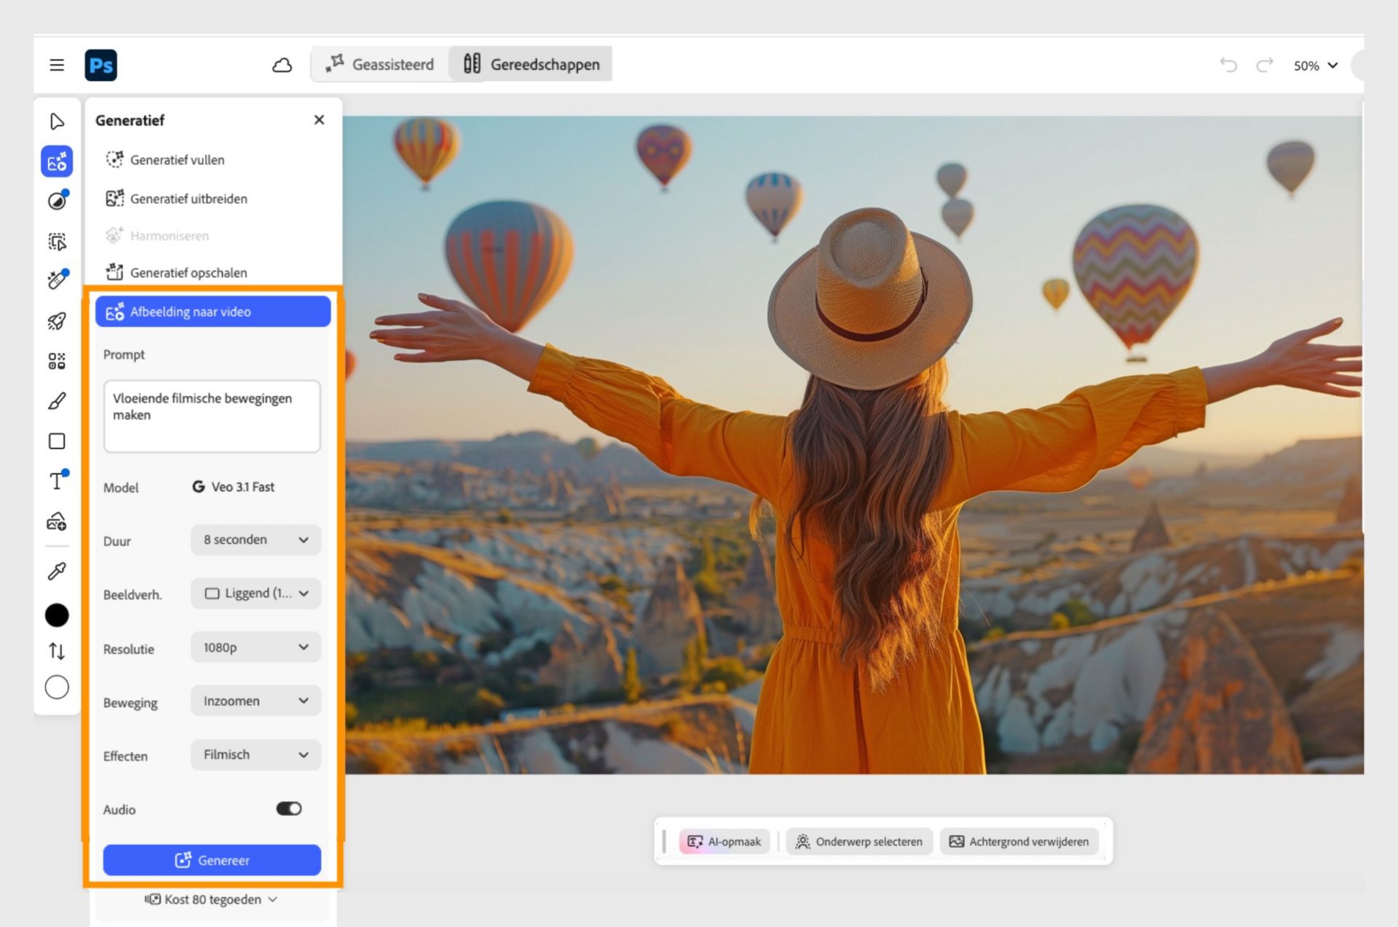This screenshot has width=1398, height=927.
Task: Switch to the Gereedschappen tab
Action: click(x=531, y=64)
